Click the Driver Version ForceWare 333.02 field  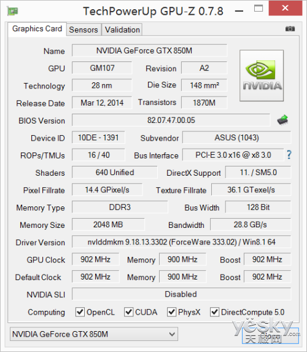point(181,242)
